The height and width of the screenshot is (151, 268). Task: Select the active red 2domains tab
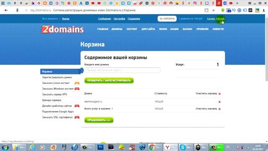(x=219, y=3)
